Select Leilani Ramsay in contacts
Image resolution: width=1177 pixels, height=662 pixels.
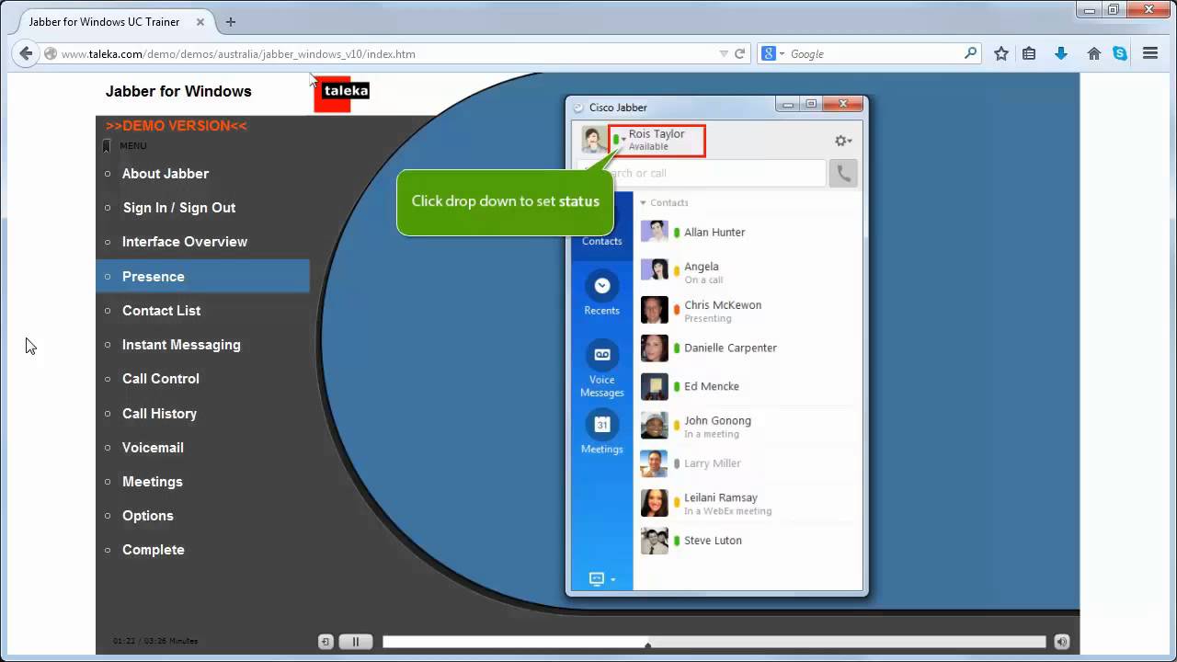pyautogui.click(x=748, y=503)
